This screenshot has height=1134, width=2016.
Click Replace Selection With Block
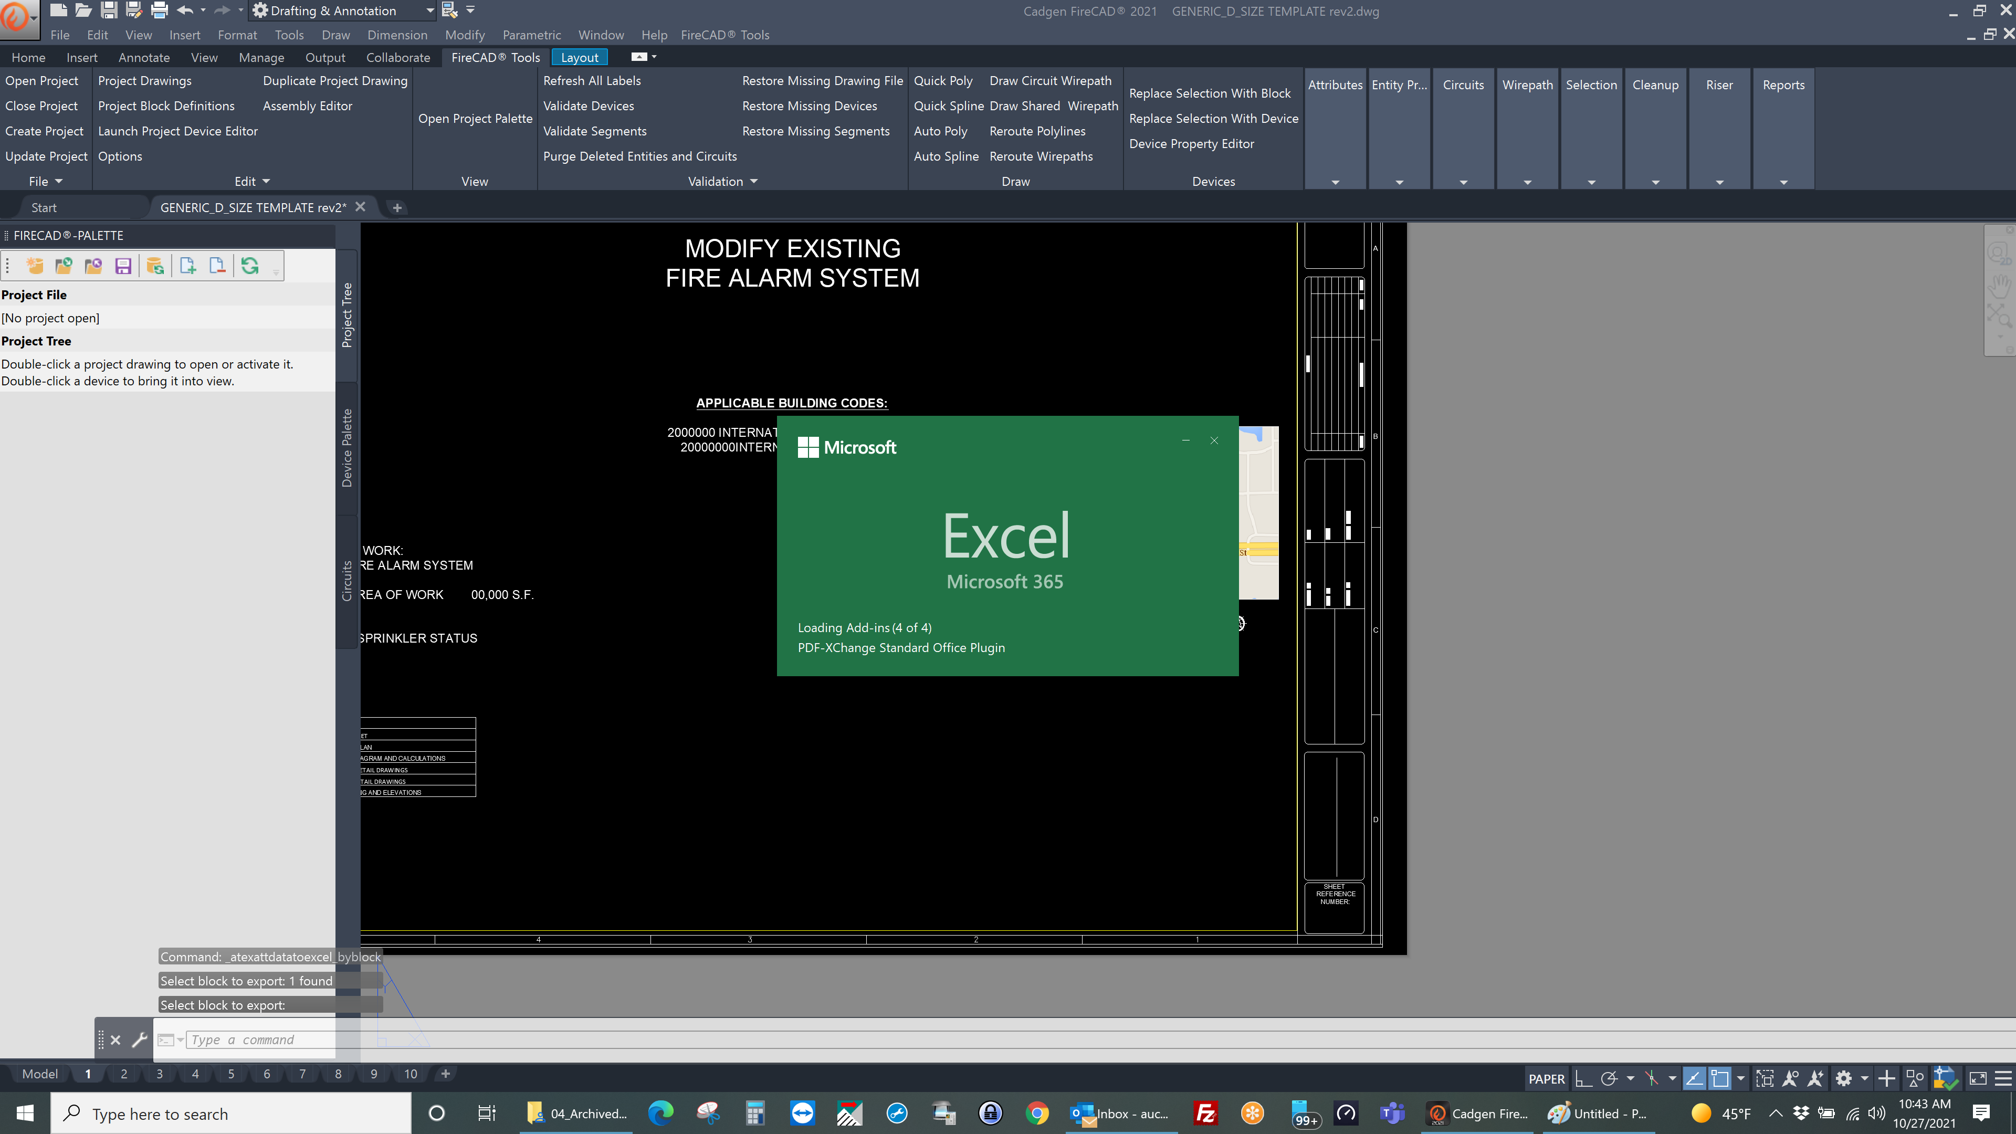[1210, 93]
